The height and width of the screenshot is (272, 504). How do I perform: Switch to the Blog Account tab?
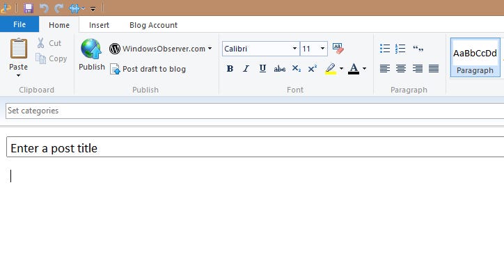[153, 25]
